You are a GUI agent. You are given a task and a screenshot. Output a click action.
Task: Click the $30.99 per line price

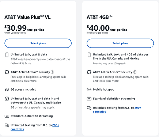24,28
